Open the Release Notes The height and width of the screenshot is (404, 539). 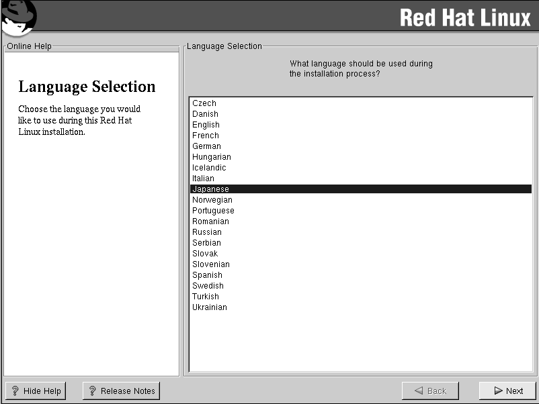[x=121, y=391]
